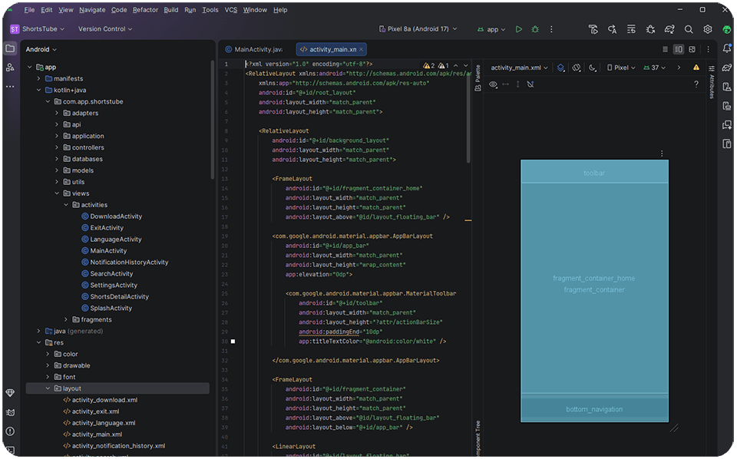Open the API level 37 dropdown

654,68
